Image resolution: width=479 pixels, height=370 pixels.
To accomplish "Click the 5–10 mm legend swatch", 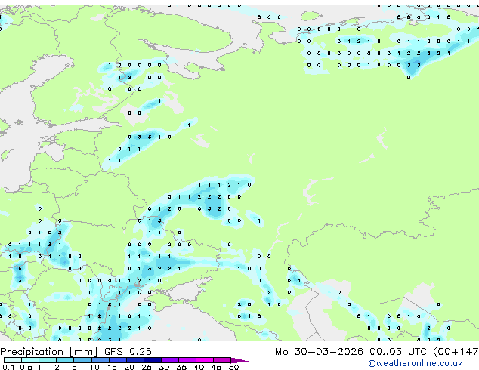I will (x=82, y=360).
